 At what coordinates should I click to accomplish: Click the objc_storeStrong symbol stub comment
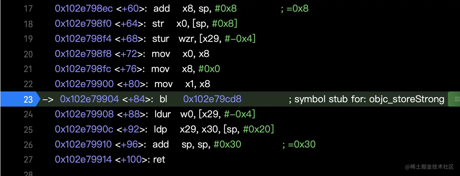pyautogui.click(x=366, y=99)
